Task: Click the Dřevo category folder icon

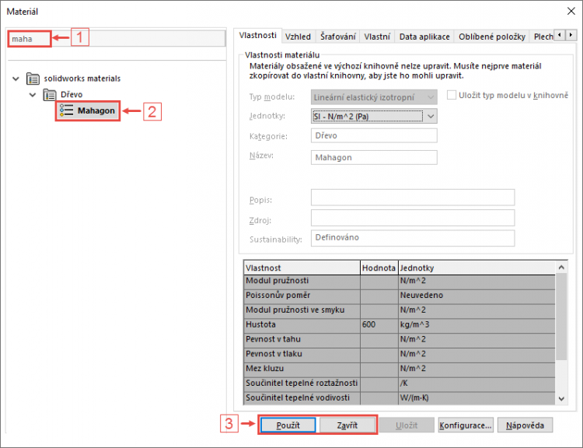Action: (x=50, y=95)
